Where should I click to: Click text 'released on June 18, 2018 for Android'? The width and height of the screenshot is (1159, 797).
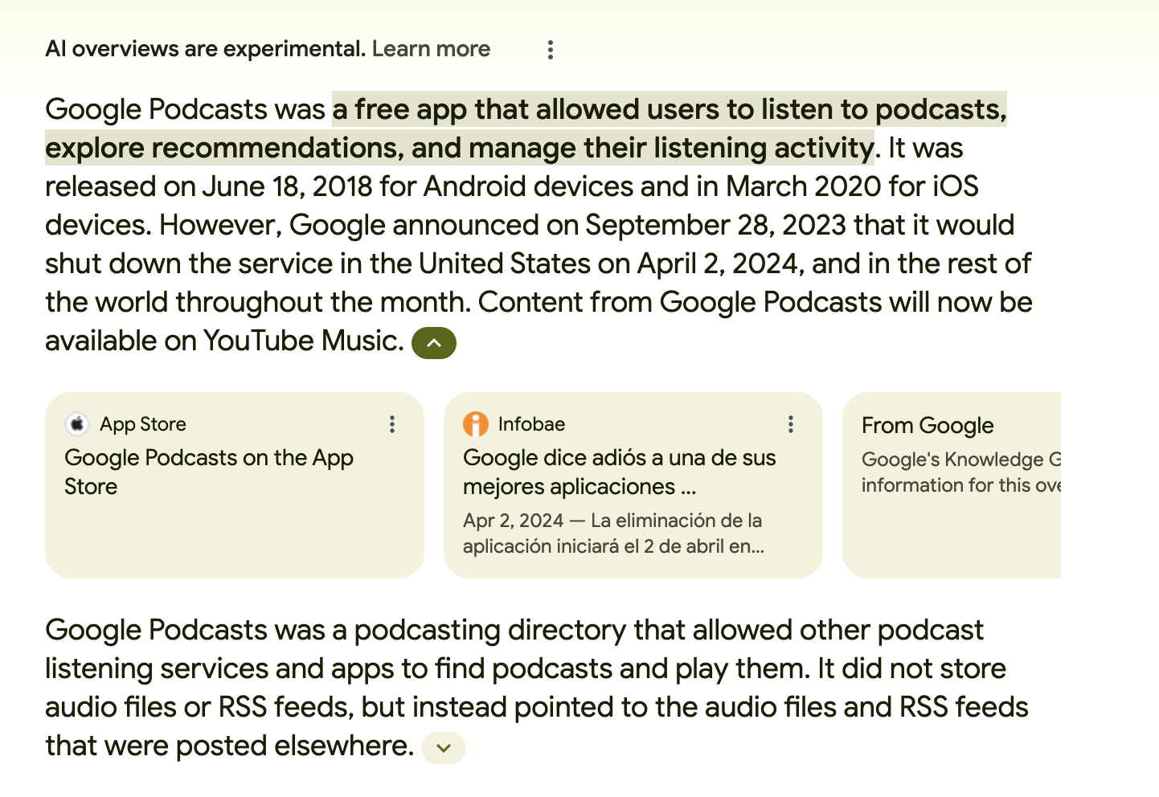click(286, 186)
